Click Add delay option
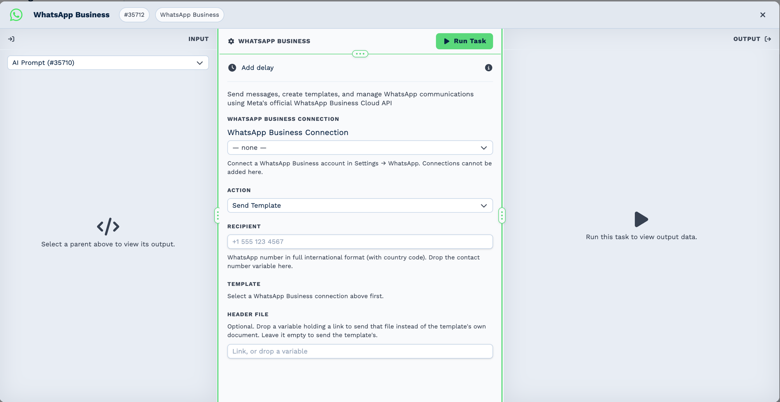Viewport: 780px width, 402px height. (x=257, y=68)
